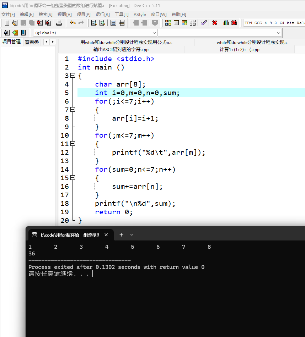Open a file via toolbar icon
Screen dimensions: 305x337
pos(15,23)
